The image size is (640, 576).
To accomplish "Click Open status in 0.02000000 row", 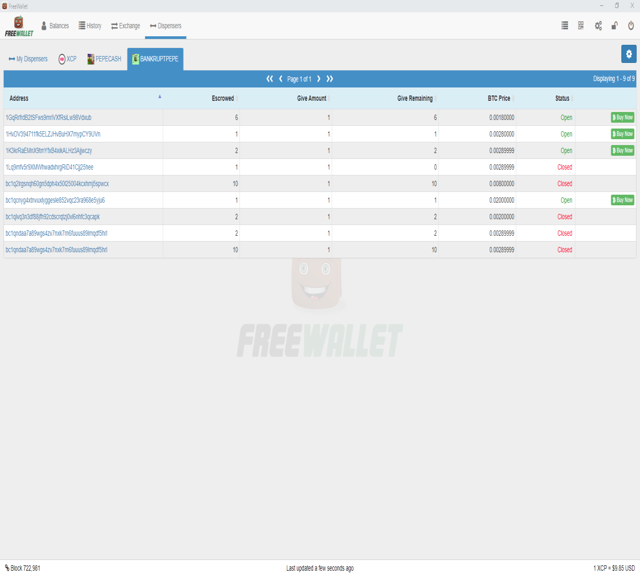I will point(566,200).
